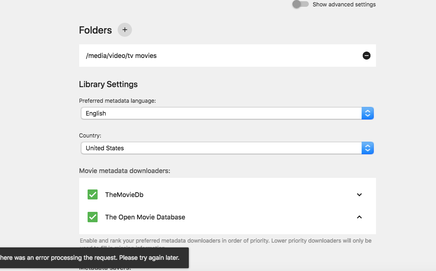The image size is (436, 271).
Task: Click the TheMovieDb downloader name
Action: point(124,195)
